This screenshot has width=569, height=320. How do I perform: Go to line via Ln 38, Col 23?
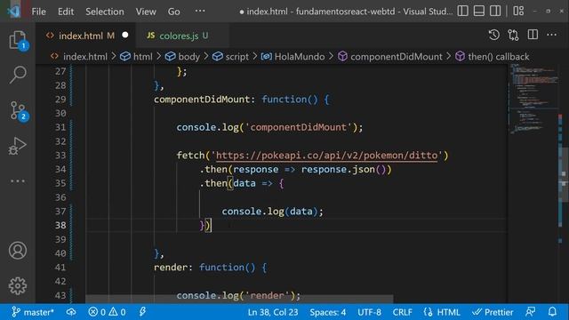point(273,312)
